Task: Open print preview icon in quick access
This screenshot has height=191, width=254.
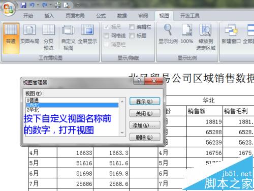Action: click(x=67, y=6)
